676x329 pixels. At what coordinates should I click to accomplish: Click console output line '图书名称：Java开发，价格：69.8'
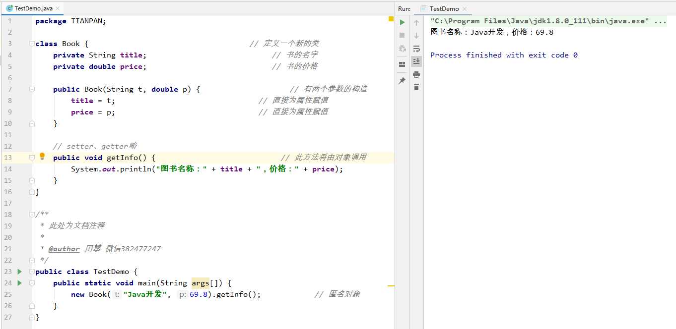(x=492, y=32)
